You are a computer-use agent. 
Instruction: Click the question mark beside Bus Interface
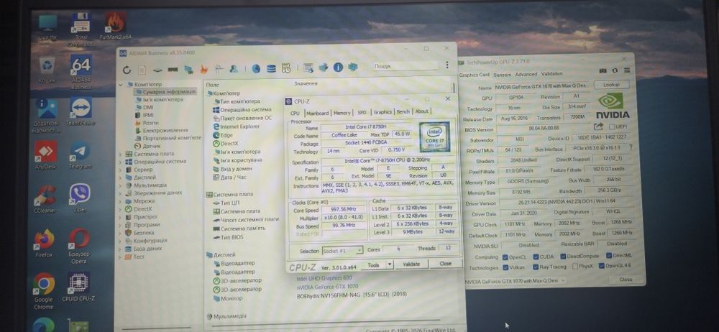631,147
